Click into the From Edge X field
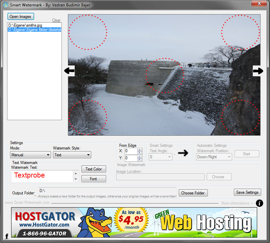 click(x=131, y=151)
